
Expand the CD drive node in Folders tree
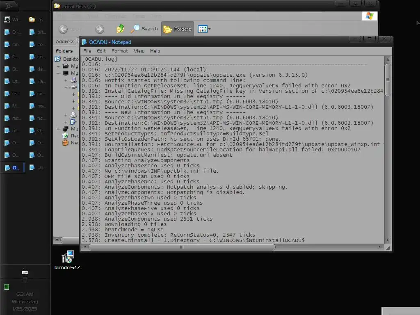point(66,115)
